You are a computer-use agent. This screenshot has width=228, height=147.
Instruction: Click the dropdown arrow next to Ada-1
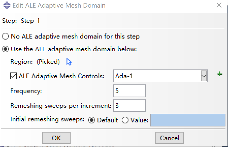(x=204, y=76)
